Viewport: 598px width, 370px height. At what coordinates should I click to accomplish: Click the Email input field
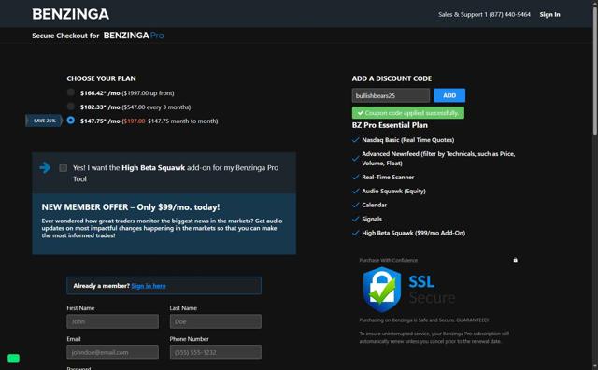(x=112, y=352)
